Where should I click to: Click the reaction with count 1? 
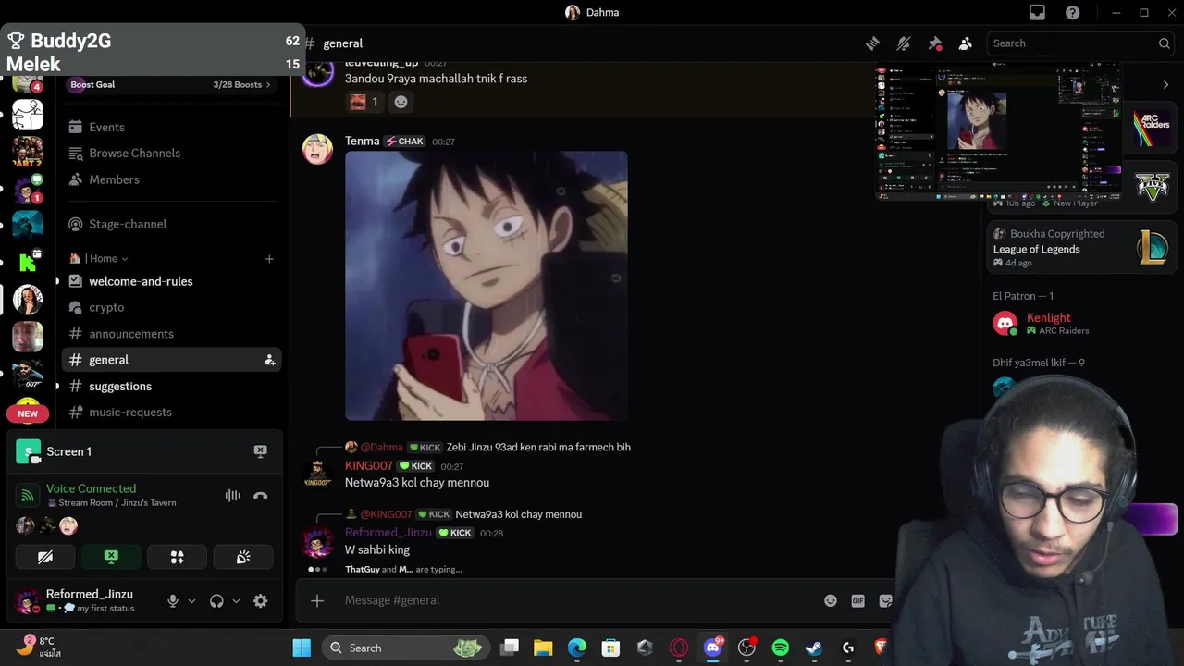pos(364,102)
